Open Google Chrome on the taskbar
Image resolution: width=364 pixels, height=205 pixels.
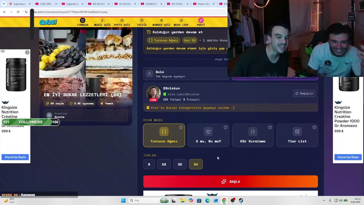224,200
